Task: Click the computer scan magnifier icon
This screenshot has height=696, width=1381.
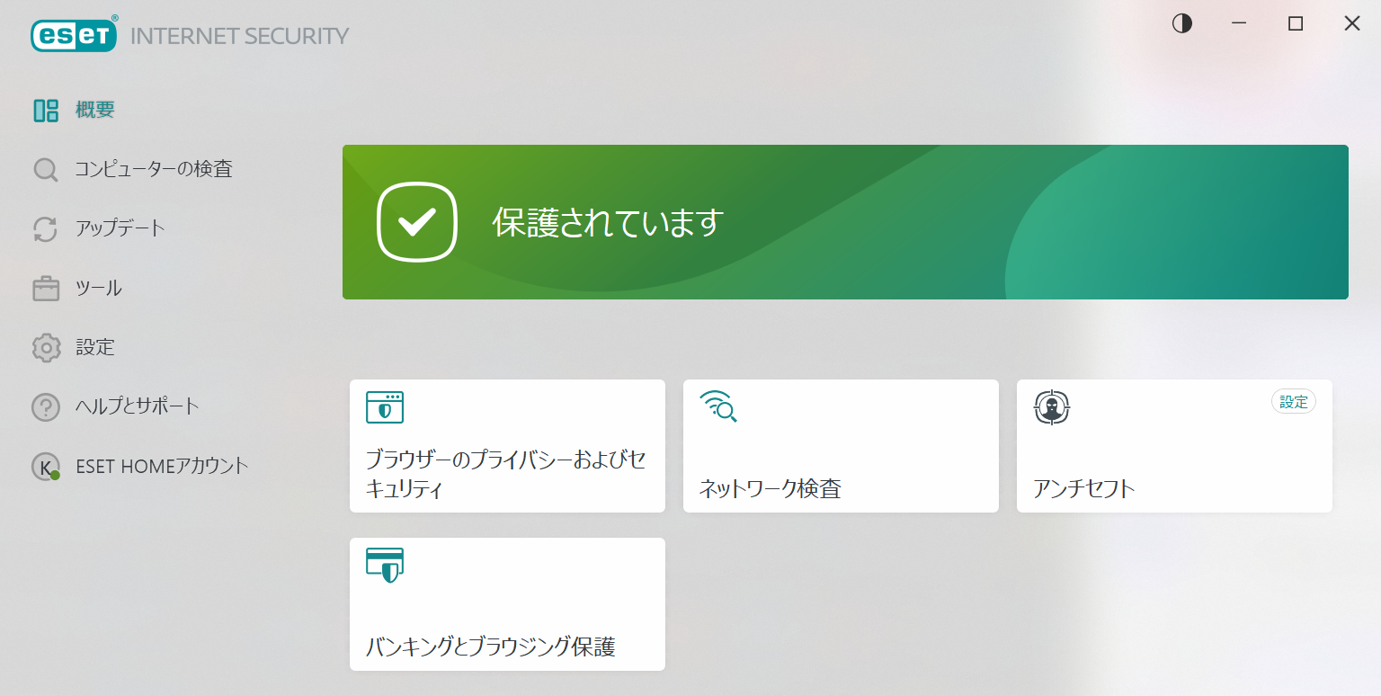Action: [x=46, y=170]
